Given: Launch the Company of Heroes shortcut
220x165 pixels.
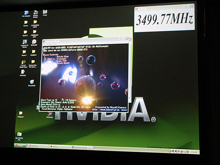Looking at the screenshot, I should tap(25, 44).
